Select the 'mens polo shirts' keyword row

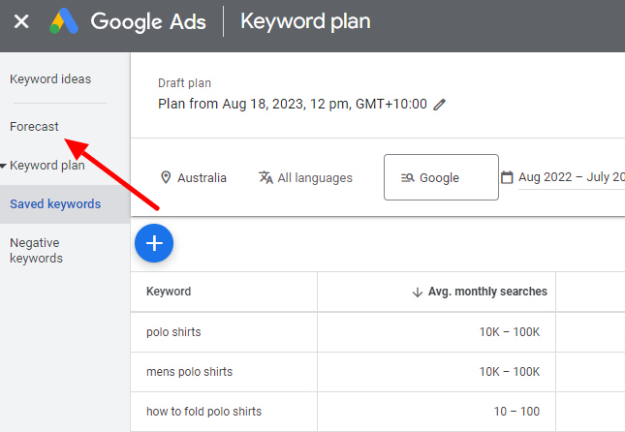pos(190,372)
